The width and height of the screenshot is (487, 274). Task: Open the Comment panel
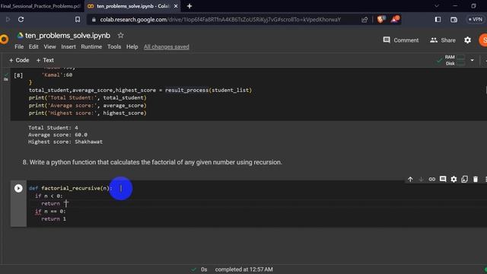pyautogui.click(x=401, y=40)
